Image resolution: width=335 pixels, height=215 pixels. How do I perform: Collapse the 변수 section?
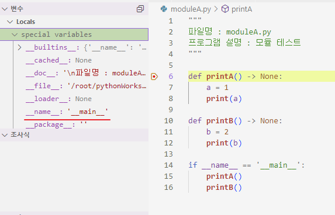[5, 9]
